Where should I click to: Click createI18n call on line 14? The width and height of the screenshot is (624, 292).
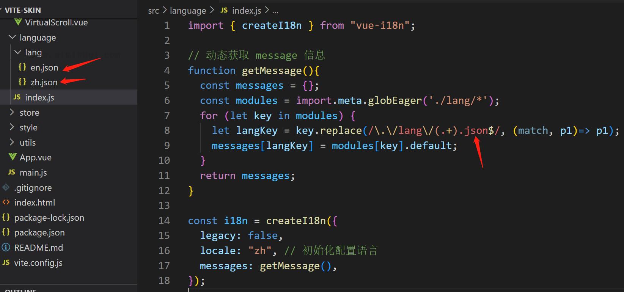pos(296,221)
